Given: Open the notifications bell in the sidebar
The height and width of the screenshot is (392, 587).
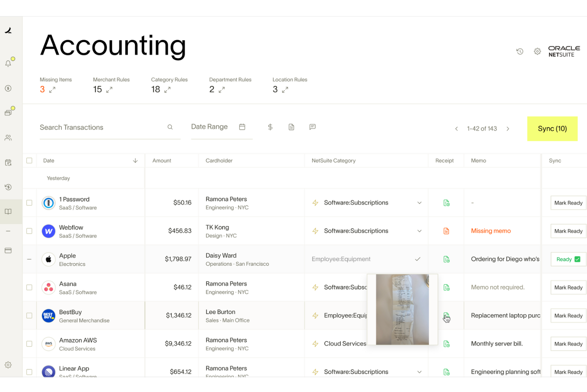Looking at the screenshot, I should (8, 62).
